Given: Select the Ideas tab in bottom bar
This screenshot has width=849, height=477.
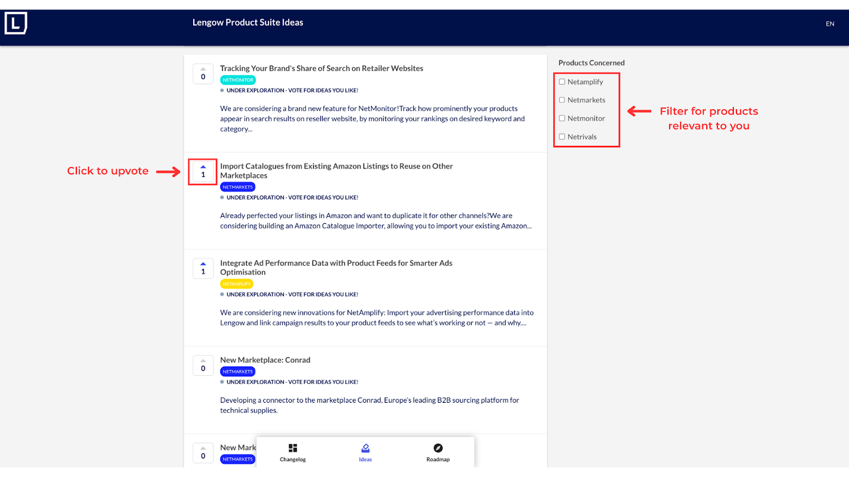Looking at the screenshot, I should click(365, 453).
